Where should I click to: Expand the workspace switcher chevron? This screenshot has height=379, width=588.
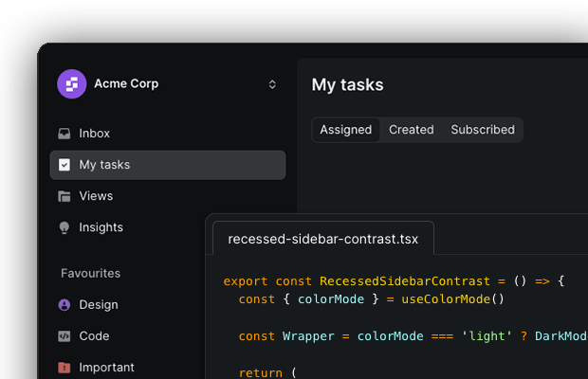point(272,84)
